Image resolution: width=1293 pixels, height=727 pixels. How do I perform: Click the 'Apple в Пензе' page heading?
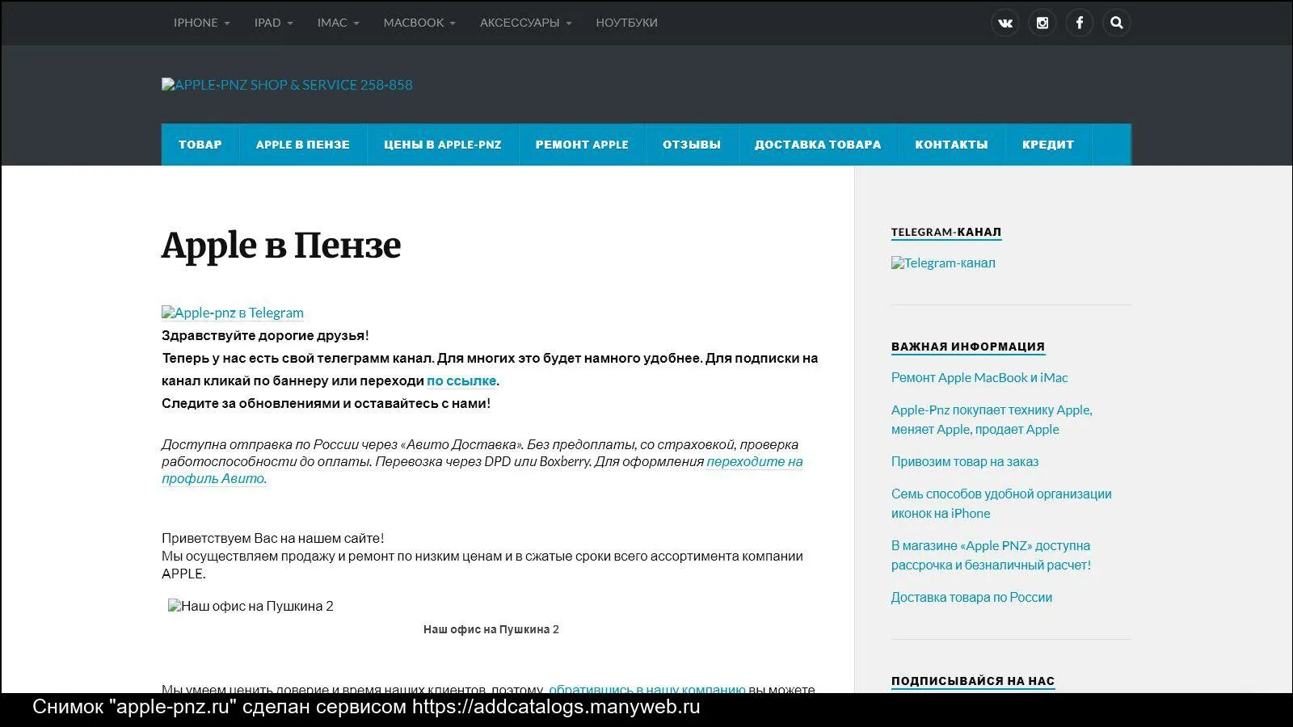(281, 246)
